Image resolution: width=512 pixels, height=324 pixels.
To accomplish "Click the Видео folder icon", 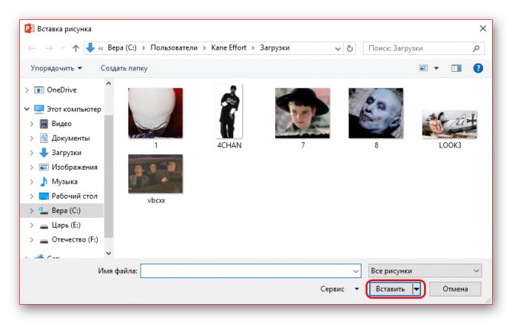I will 44,124.
